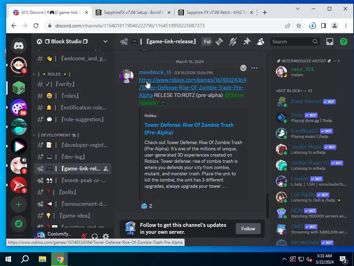The height and width of the screenshot is (266, 354).
Task: Open notification settings bell icon
Action: 233,42
